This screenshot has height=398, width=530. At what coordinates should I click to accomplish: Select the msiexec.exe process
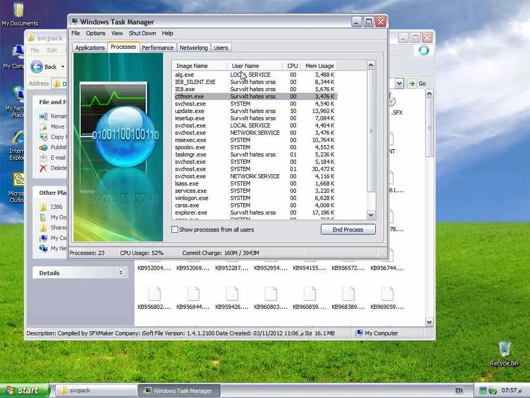pyautogui.click(x=255, y=140)
